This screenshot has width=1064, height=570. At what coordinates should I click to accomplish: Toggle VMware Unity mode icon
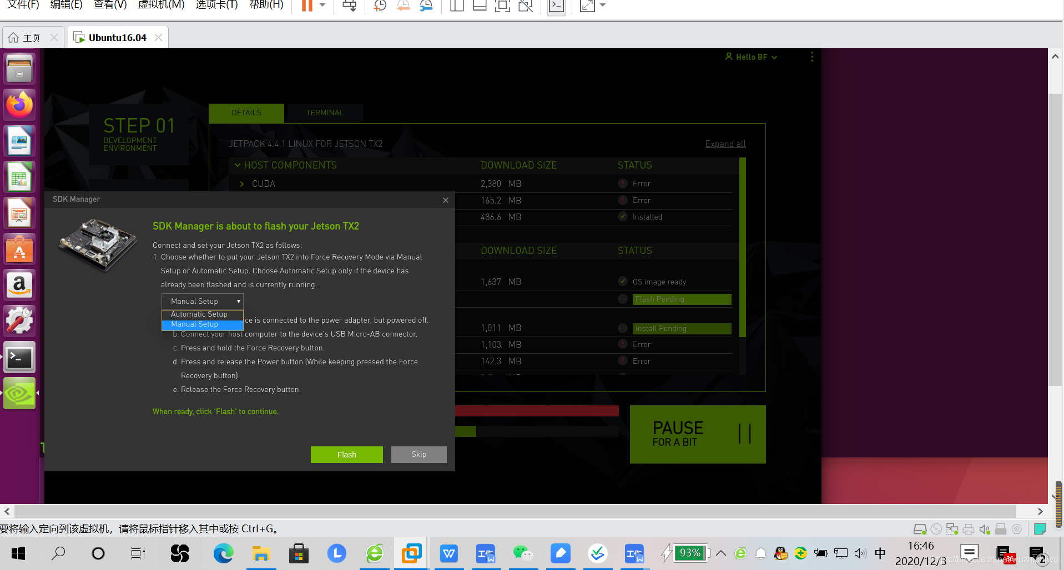click(x=525, y=6)
